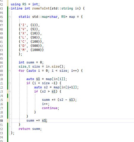
Task: Click the 'inline' keyword
Action: click(x=17, y=8)
